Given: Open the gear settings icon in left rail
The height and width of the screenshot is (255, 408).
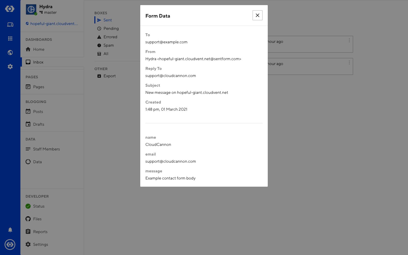Looking at the screenshot, I should pyautogui.click(x=10, y=67).
